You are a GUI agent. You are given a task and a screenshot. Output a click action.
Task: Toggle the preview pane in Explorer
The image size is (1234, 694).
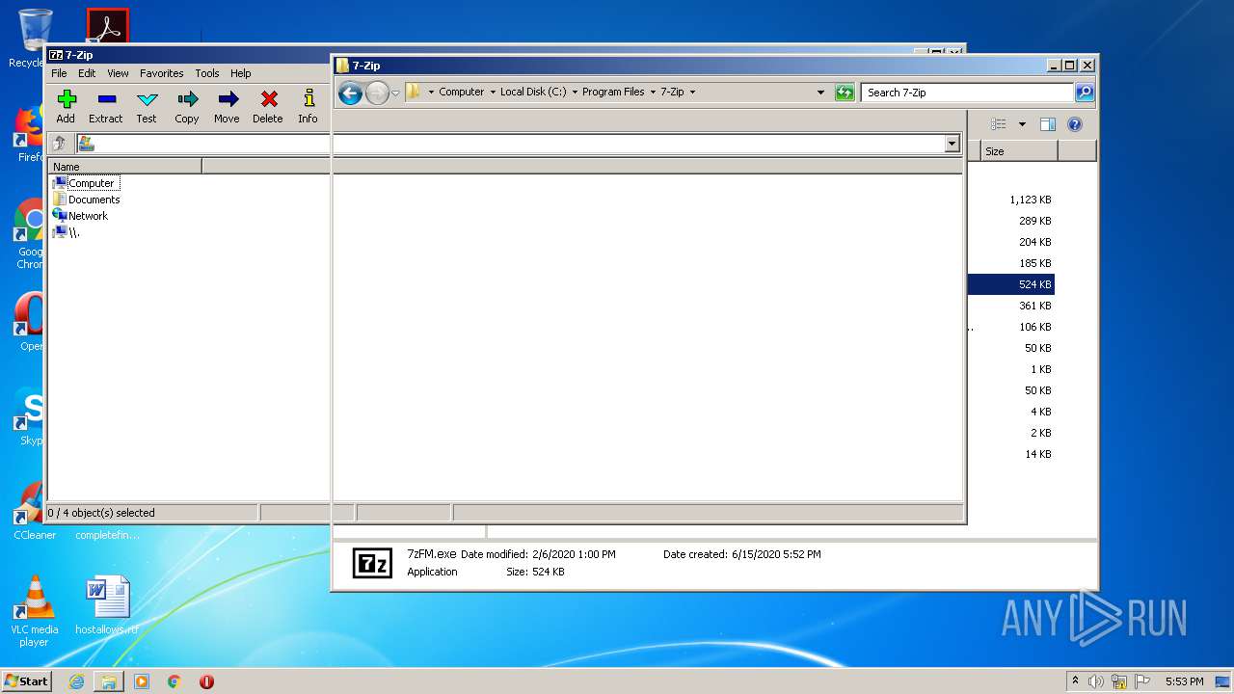coord(1048,124)
